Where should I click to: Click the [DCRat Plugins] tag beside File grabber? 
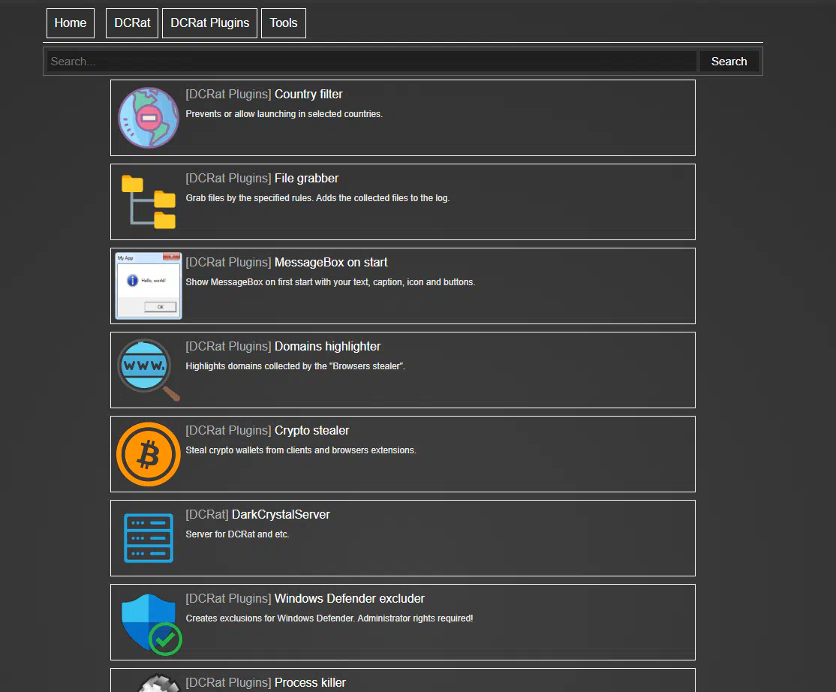click(228, 179)
